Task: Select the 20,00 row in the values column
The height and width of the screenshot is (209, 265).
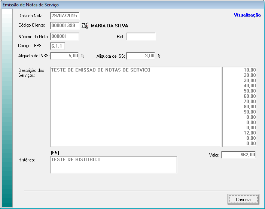Action: (249, 75)
